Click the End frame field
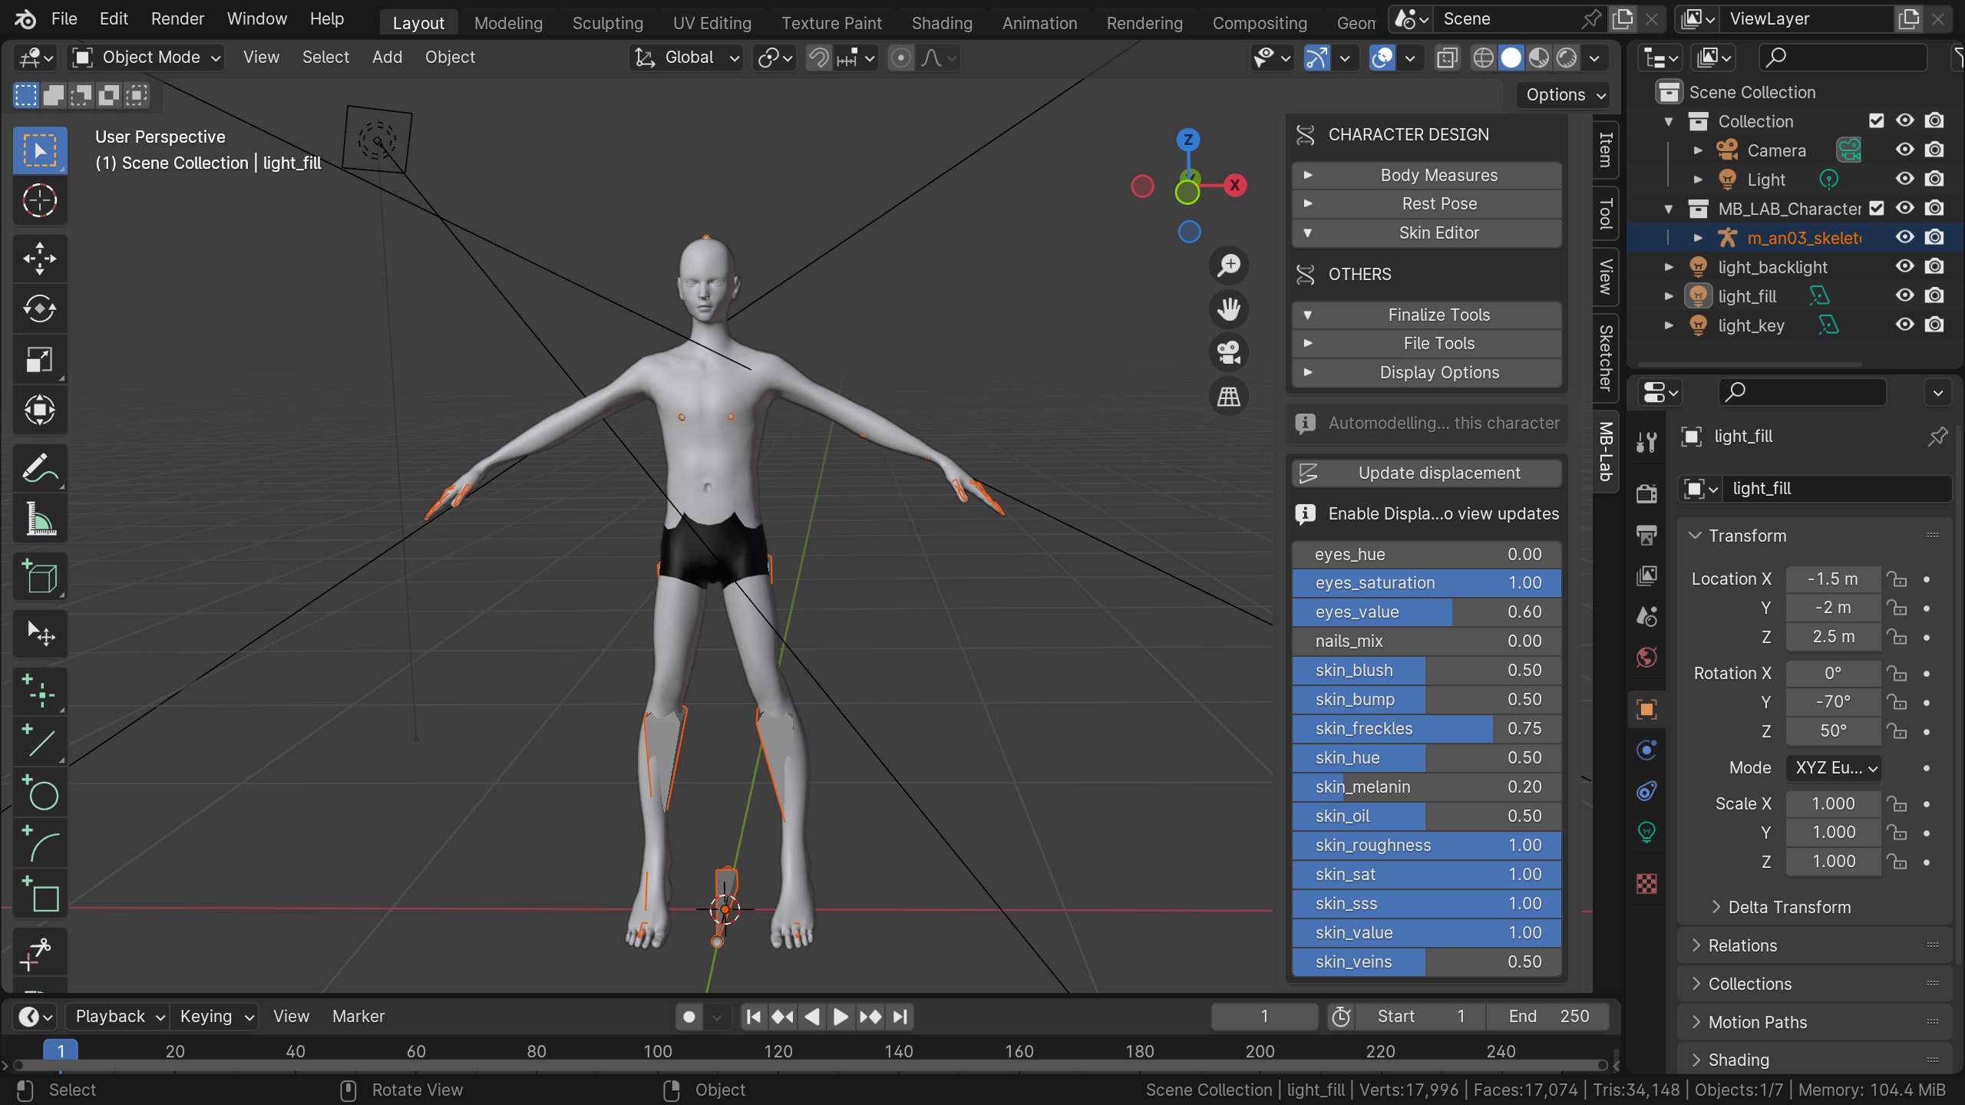Image resolution: width=1965 pixels, height=1105 pixels. [1547, 1017]
